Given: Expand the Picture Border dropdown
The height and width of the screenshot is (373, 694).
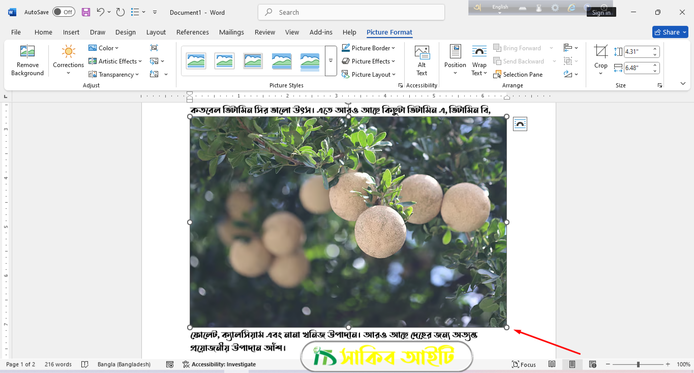Looking at the screenshot, I should 369,48.
